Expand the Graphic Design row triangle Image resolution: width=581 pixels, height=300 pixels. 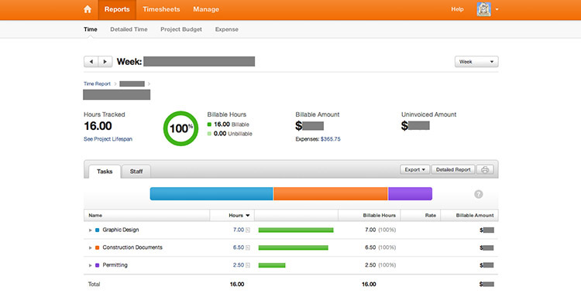click(90, 230)
